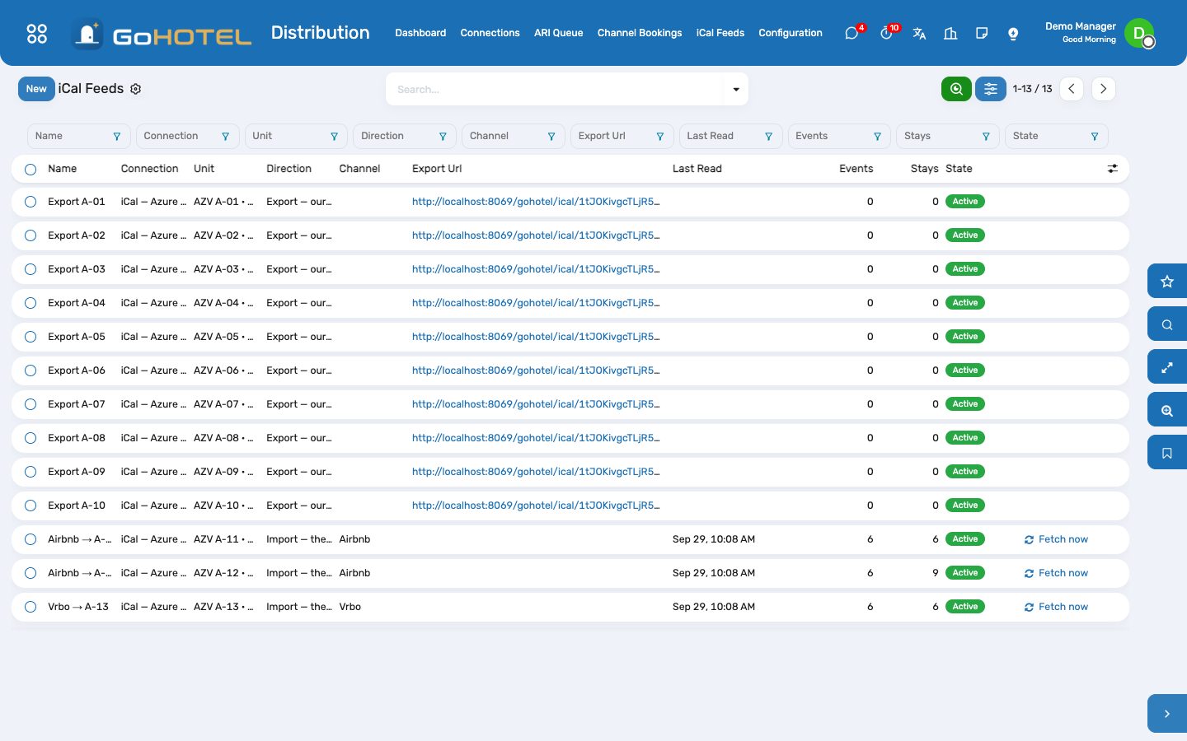Click the green search view button
The width and height of the screenshot is (1187, 741).
point(956,89)
